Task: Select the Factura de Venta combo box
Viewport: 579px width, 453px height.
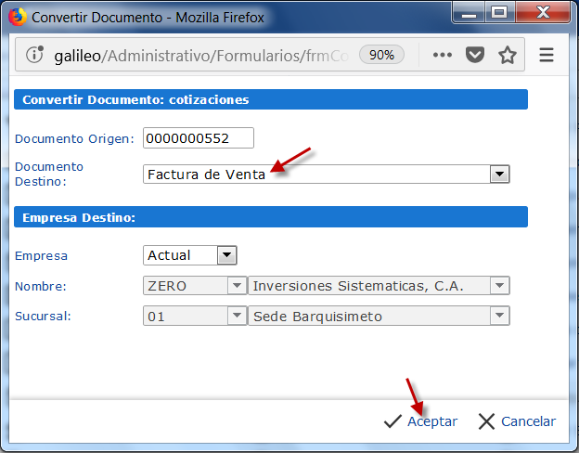Action: point(327,174)
